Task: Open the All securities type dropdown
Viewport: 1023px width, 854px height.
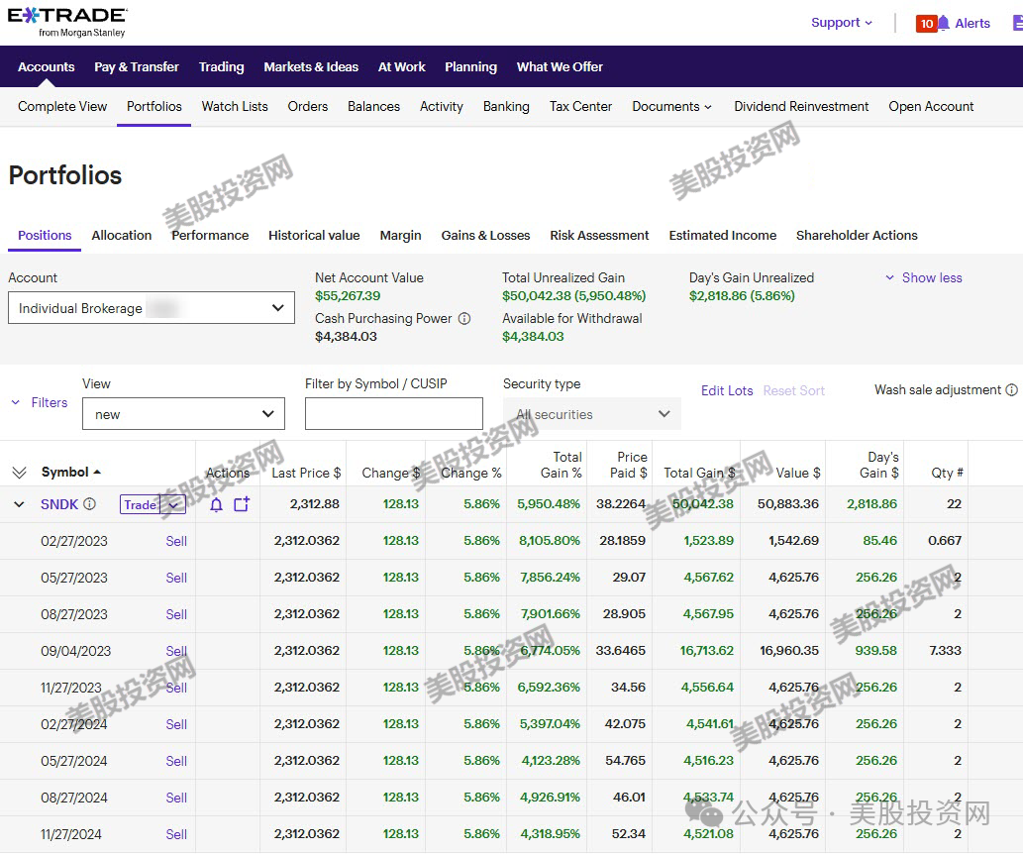Action: coord(592,414)
